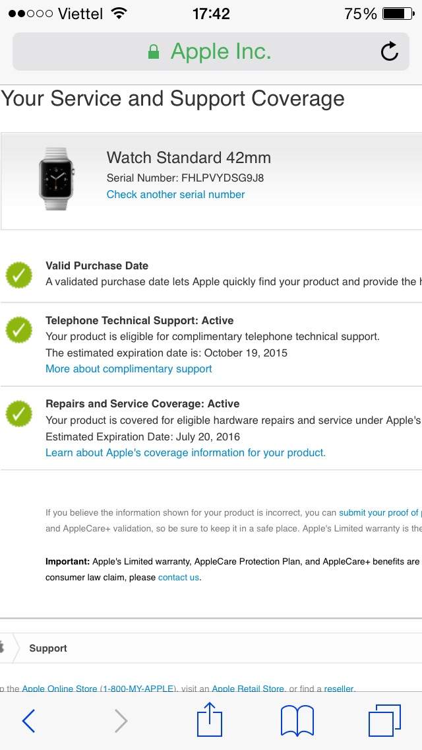Go back with the Safari back arrow
This screenshot has width=422, height=750.
[x=28, y=720]
